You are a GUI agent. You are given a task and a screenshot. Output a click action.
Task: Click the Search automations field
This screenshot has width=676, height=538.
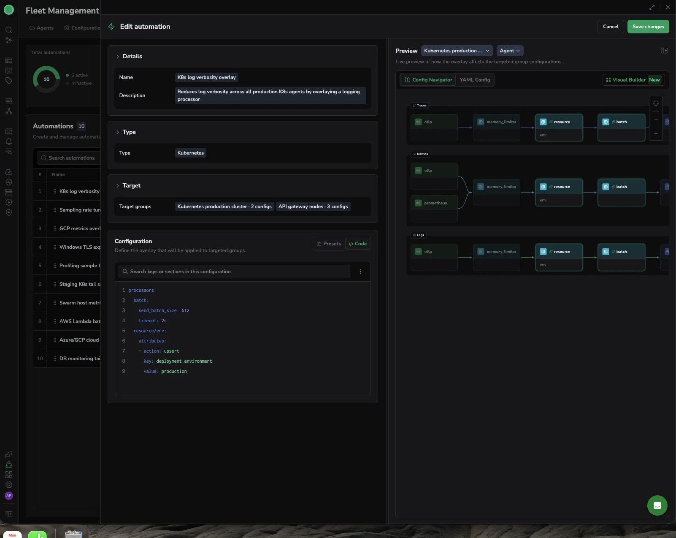[x=69, y=158]
